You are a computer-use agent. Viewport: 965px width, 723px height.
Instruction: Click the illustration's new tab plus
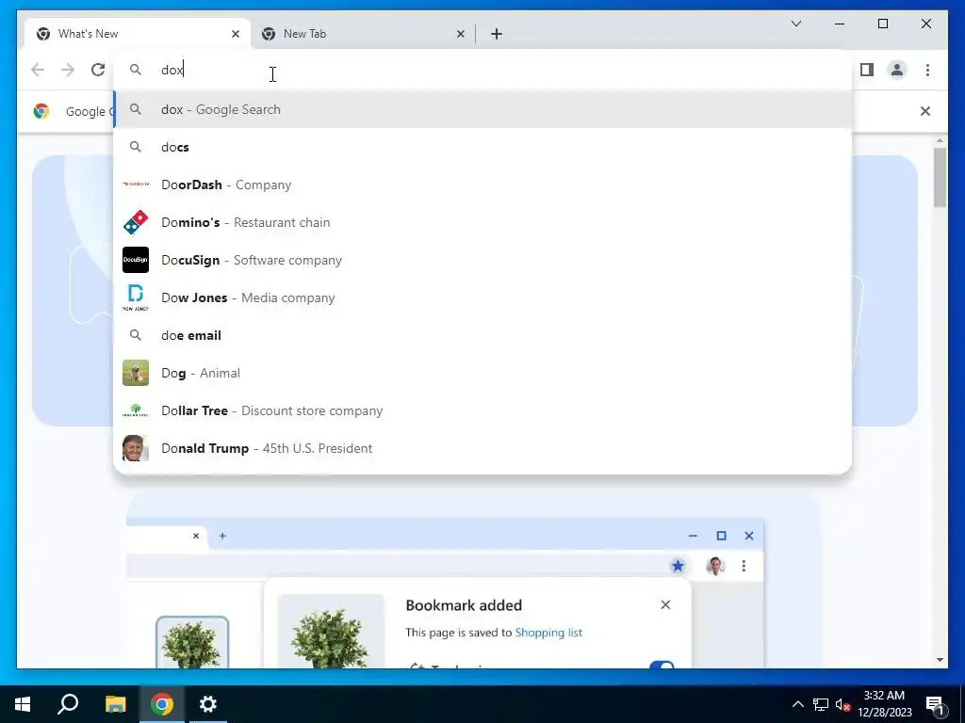pyautogui.click(x=222, y=536)
